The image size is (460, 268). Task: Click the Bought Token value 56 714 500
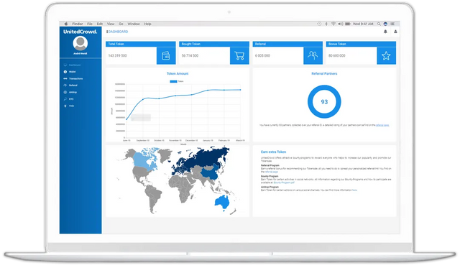pos(190,55)
